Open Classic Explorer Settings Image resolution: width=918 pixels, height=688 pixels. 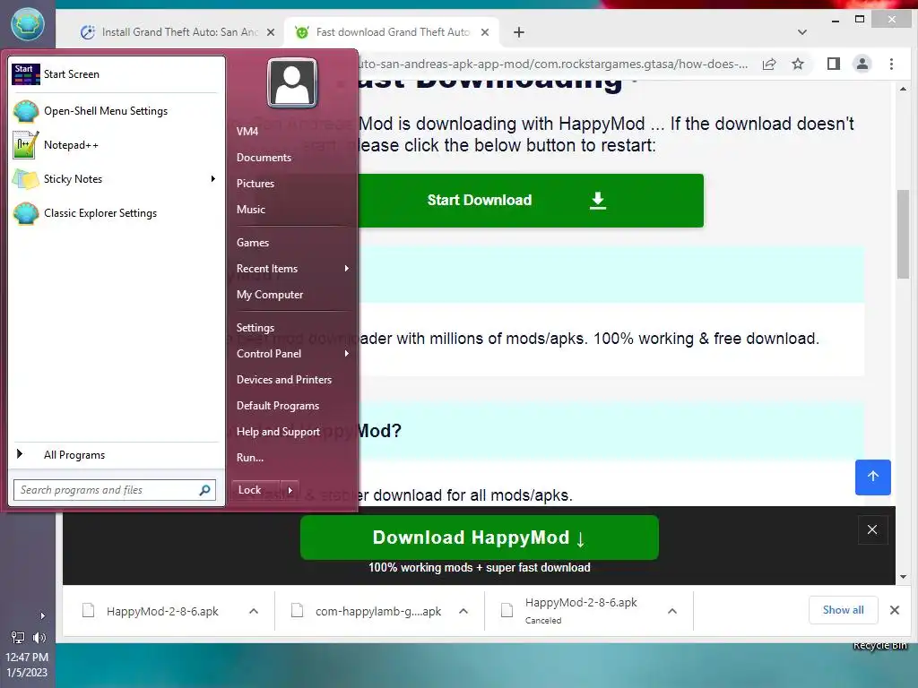(x=116, y=213)
